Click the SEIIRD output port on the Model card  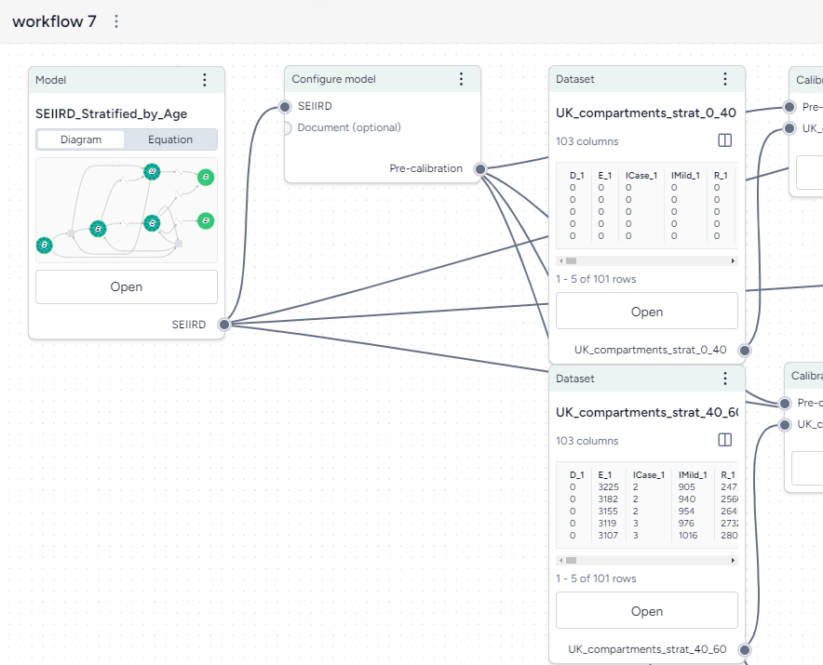(223, 325)
